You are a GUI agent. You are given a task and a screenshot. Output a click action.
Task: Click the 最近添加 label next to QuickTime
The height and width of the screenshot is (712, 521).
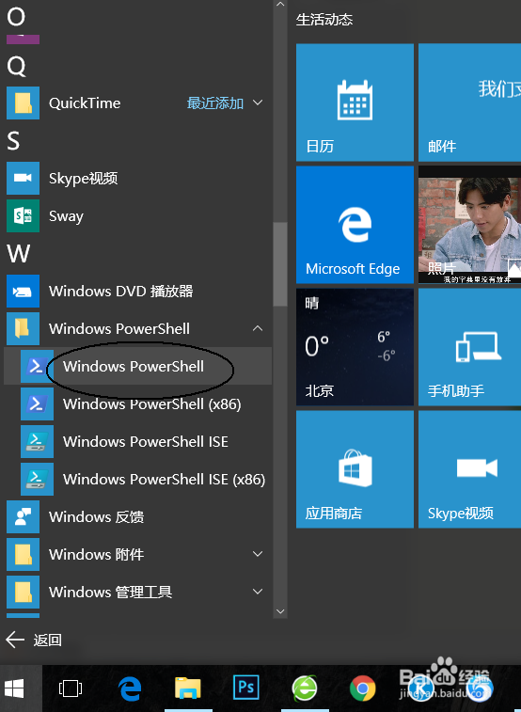tap(215, 103)
